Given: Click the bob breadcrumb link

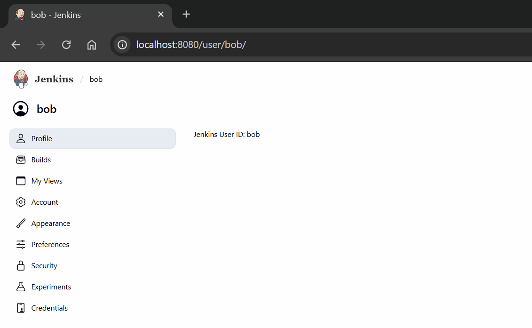Looking at the screenshot, I should [x=96, y=80].
